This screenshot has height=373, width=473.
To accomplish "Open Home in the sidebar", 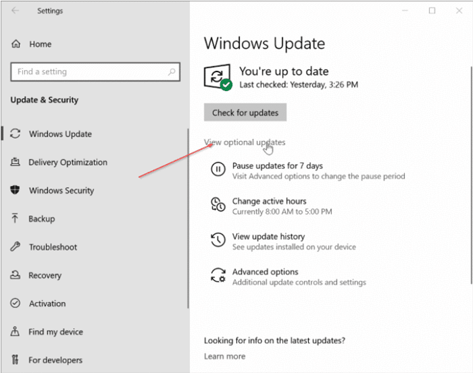I will tap(41, 45).
